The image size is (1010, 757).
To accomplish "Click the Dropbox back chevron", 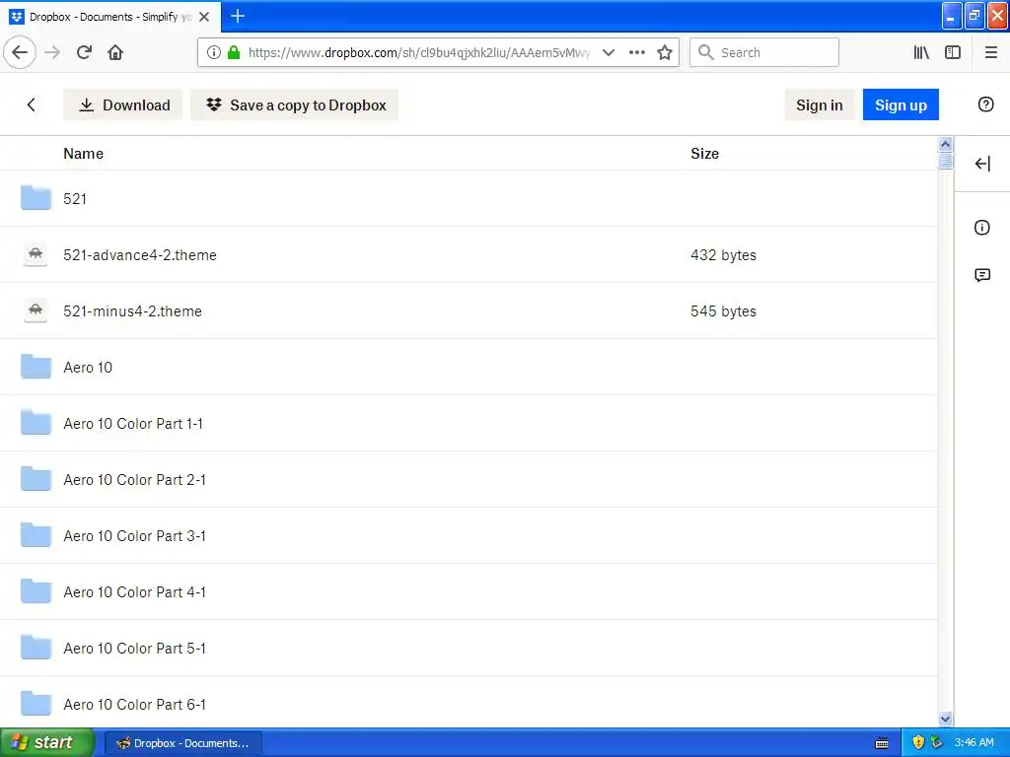I will (31, 104).
